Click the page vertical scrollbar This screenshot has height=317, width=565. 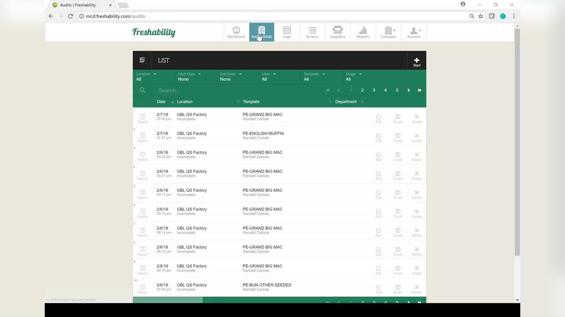pyautogui.click(x=517, y=143)
